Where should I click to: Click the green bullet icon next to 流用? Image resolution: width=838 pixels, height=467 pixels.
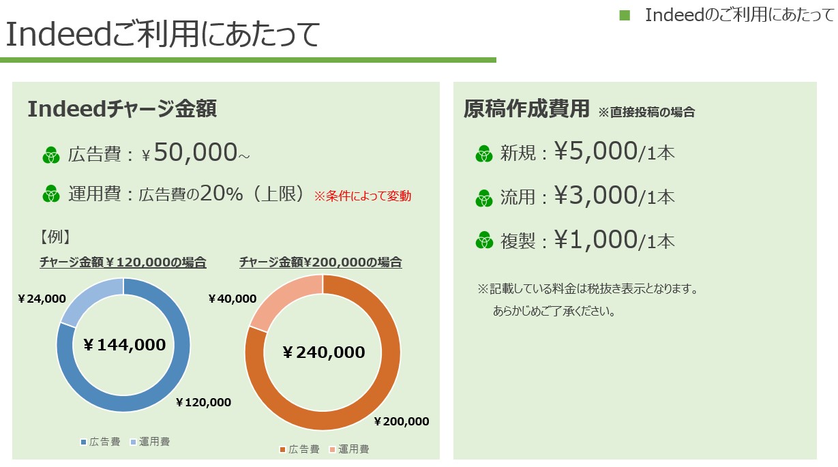pos(484,198)
